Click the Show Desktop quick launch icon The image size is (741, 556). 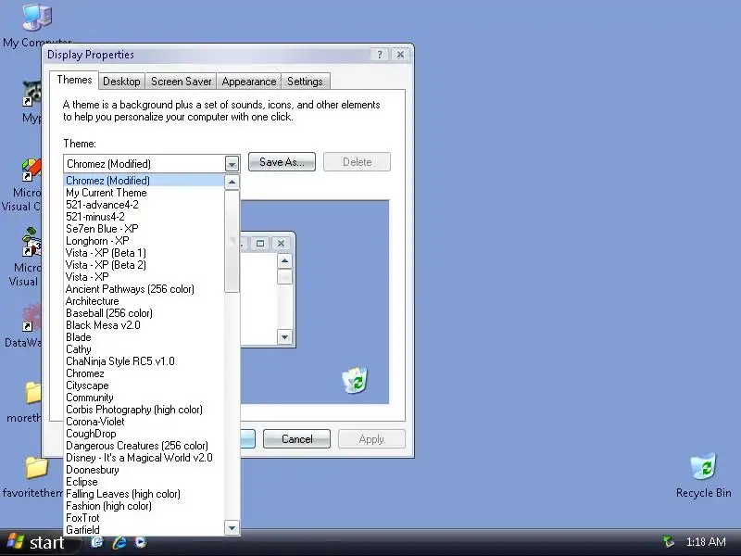point(97,542)
